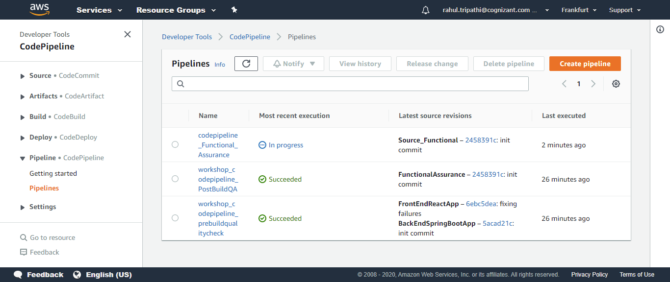Open the Resource Groups dropdown
The height and width of the screenshot is (282, 670).
[x=176, y=10]
